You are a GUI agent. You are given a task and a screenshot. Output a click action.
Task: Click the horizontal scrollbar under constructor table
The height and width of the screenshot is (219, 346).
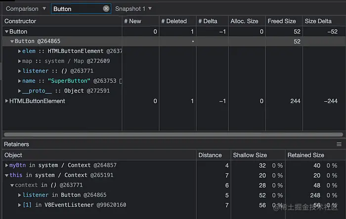(173, 134)
